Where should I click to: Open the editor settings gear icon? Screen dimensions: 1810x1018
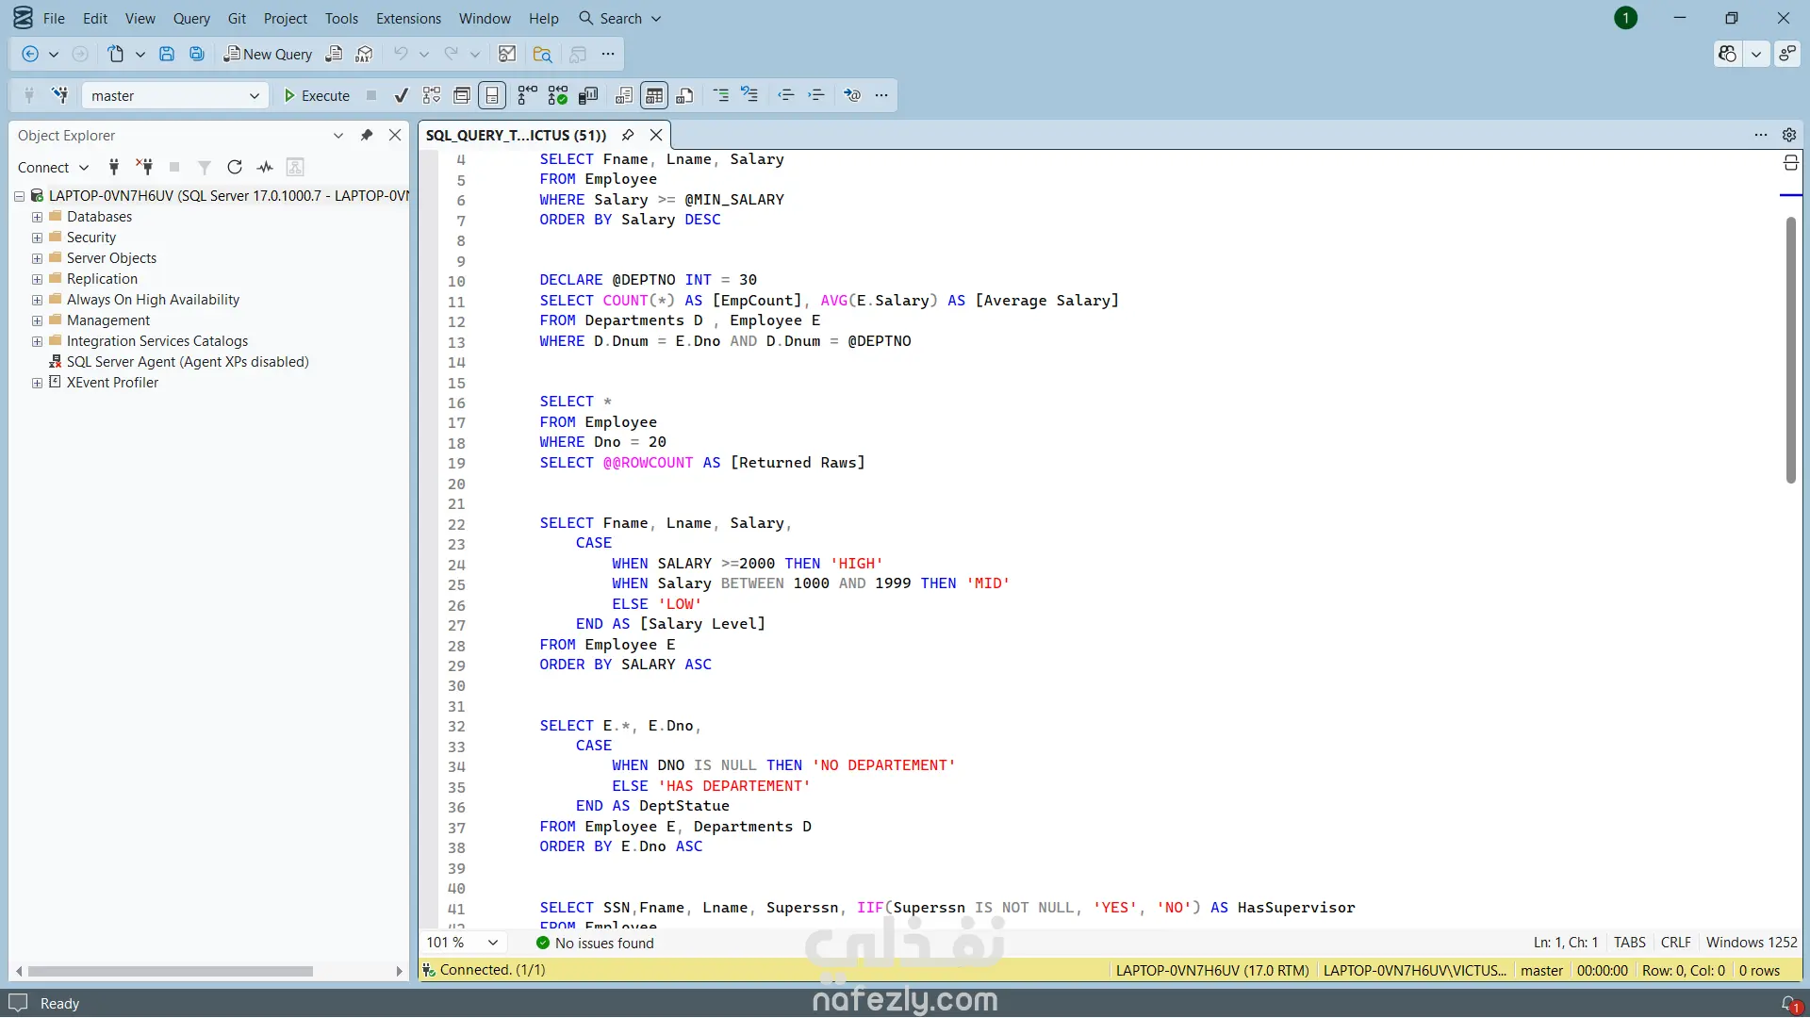1789,135
